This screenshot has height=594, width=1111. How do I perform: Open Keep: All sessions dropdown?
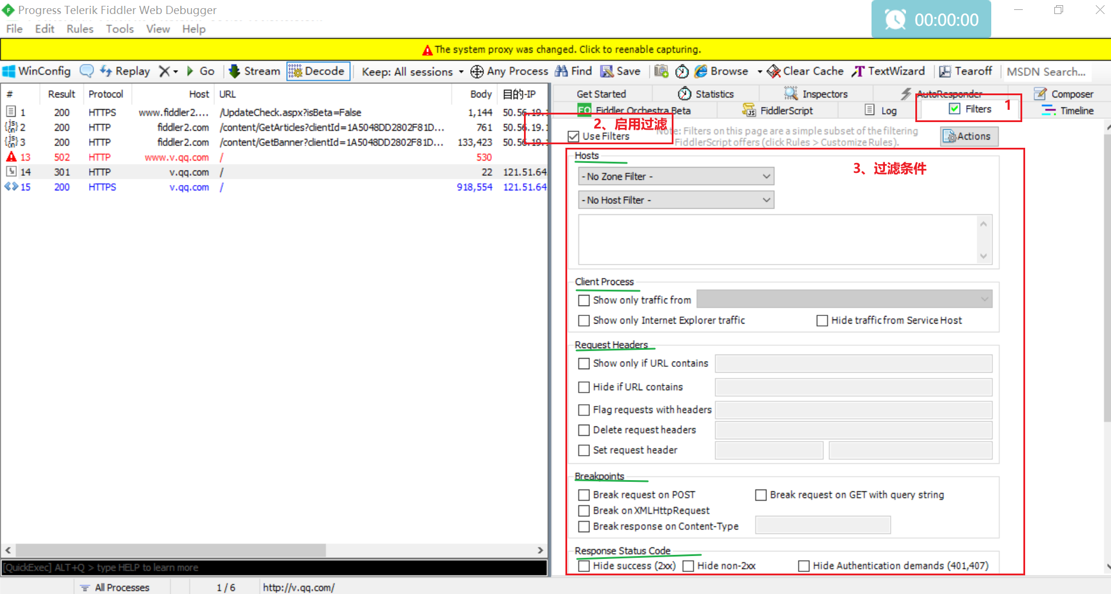pos(412,72)
